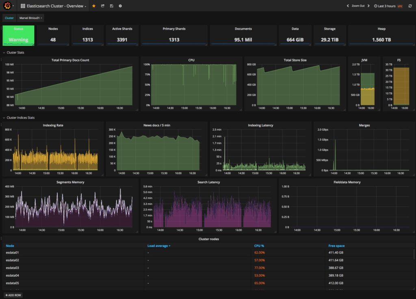Save the dashboard
416x299 pixels.
[x=111, y=6]
